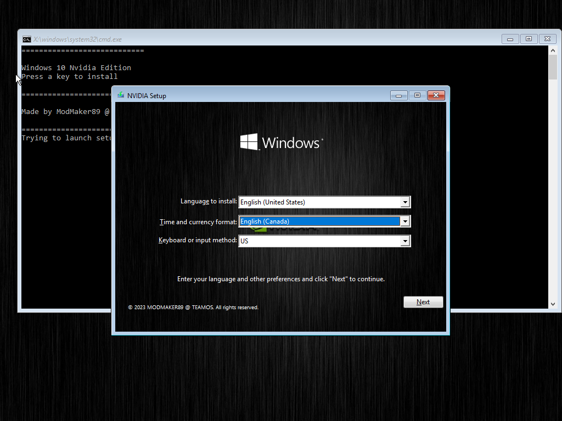Viewport: 562px width, 421px height.
Task: Minimize the cmd.exe window
Action: (x=510, y=39)
